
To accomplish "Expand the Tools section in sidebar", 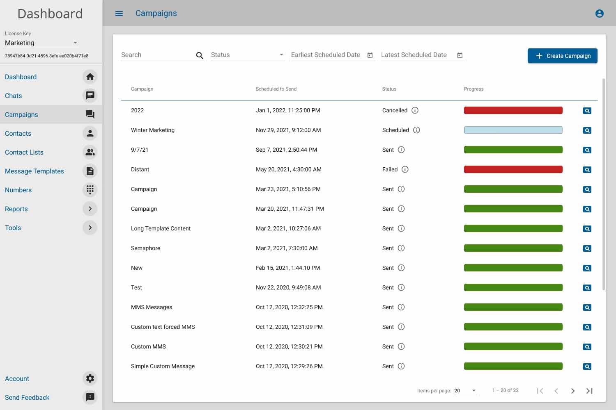I will point(90,228).
